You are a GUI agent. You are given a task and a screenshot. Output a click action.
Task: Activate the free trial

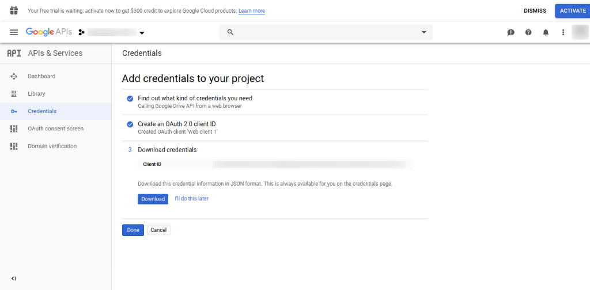(572, 10)
